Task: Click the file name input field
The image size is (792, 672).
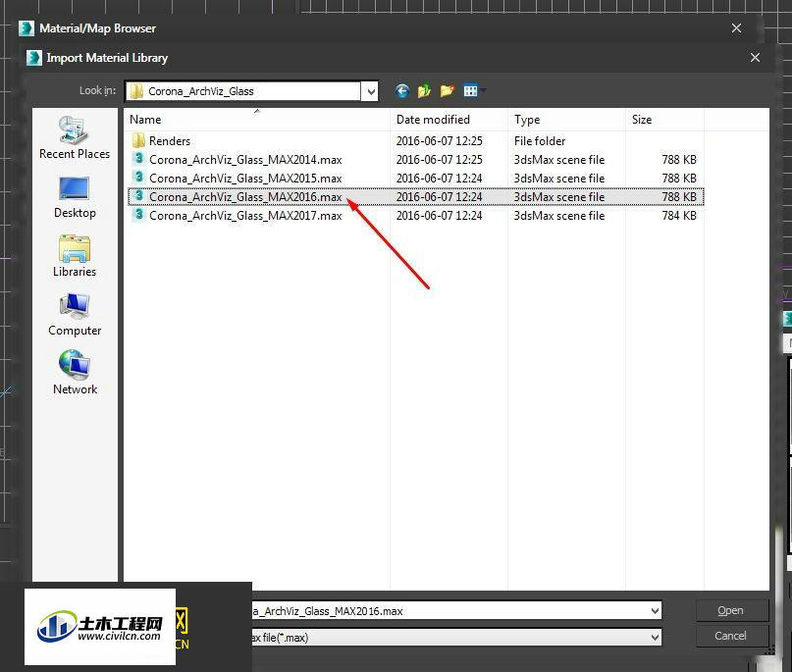Action: pyautogui.click(x=450, y=611)
